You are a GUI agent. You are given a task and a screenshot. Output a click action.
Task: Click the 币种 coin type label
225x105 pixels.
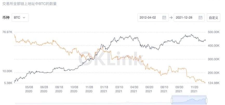point(6,17)
